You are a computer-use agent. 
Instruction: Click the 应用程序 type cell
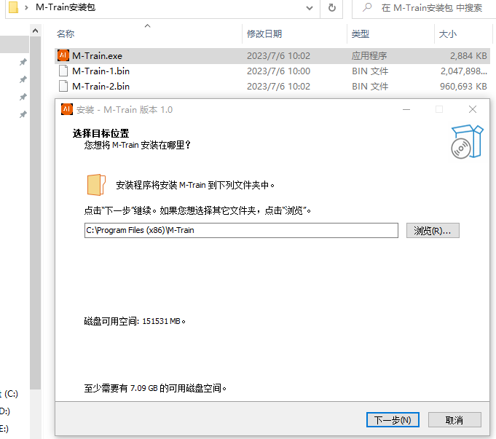(x=369, y=56)
